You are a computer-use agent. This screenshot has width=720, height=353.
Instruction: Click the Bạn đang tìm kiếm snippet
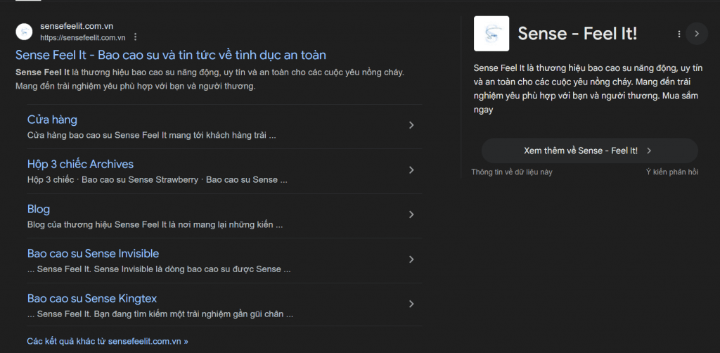click(160, 314)
